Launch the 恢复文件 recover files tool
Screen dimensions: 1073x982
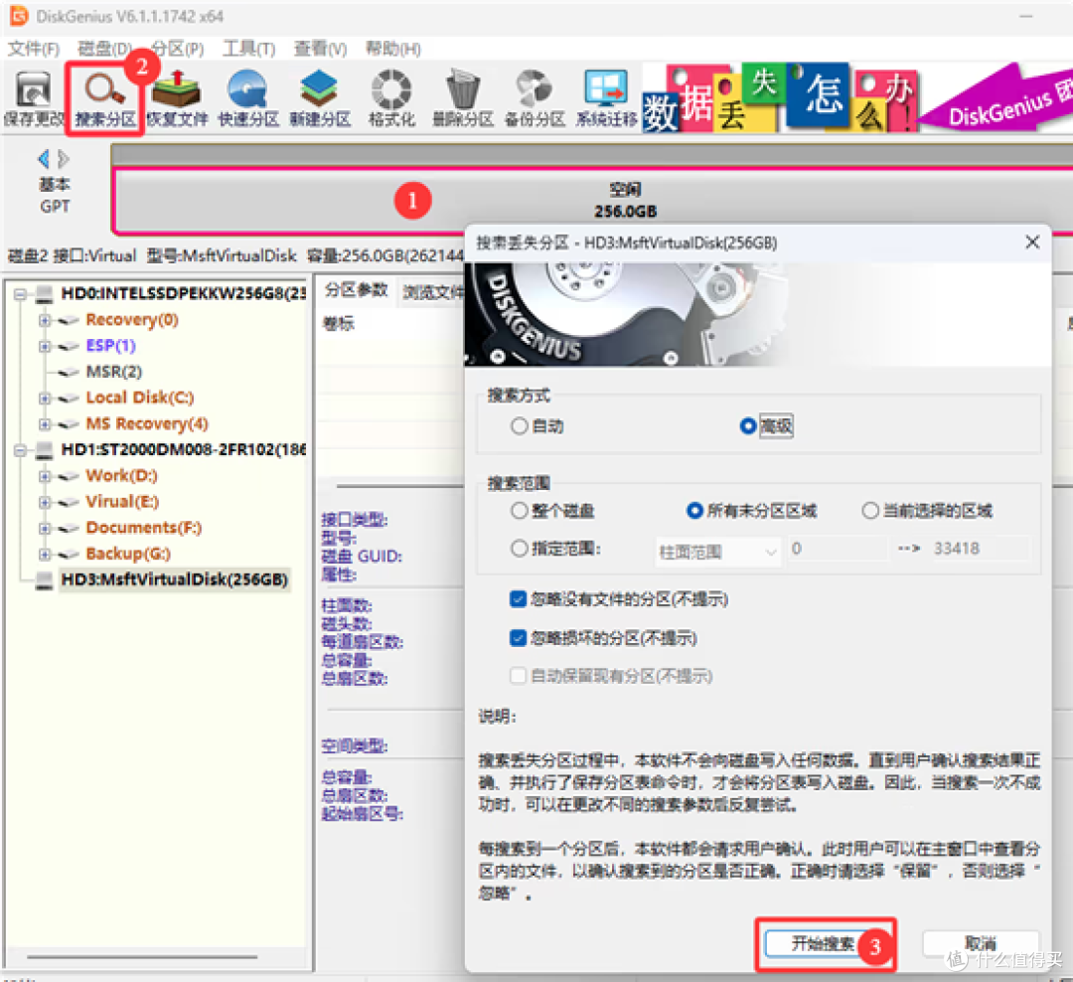pos(177,98)
